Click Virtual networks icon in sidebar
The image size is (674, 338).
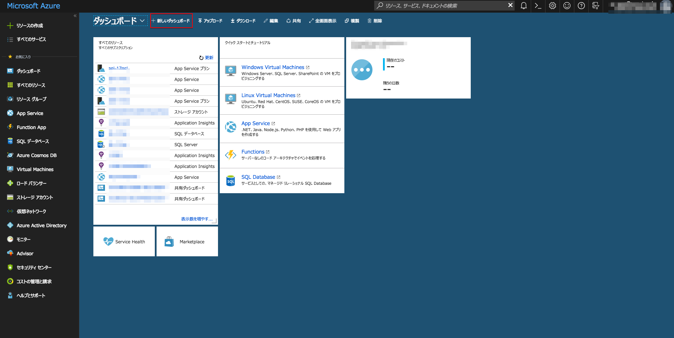click(x=10, y=211)
